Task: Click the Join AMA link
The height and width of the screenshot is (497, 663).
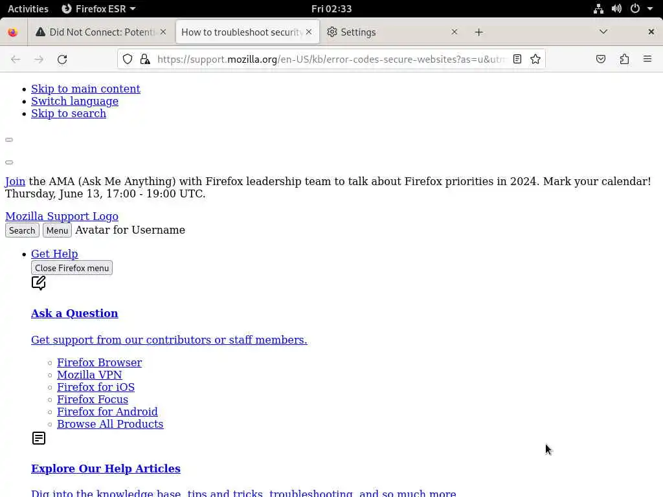Action: [x=15, y=181]
